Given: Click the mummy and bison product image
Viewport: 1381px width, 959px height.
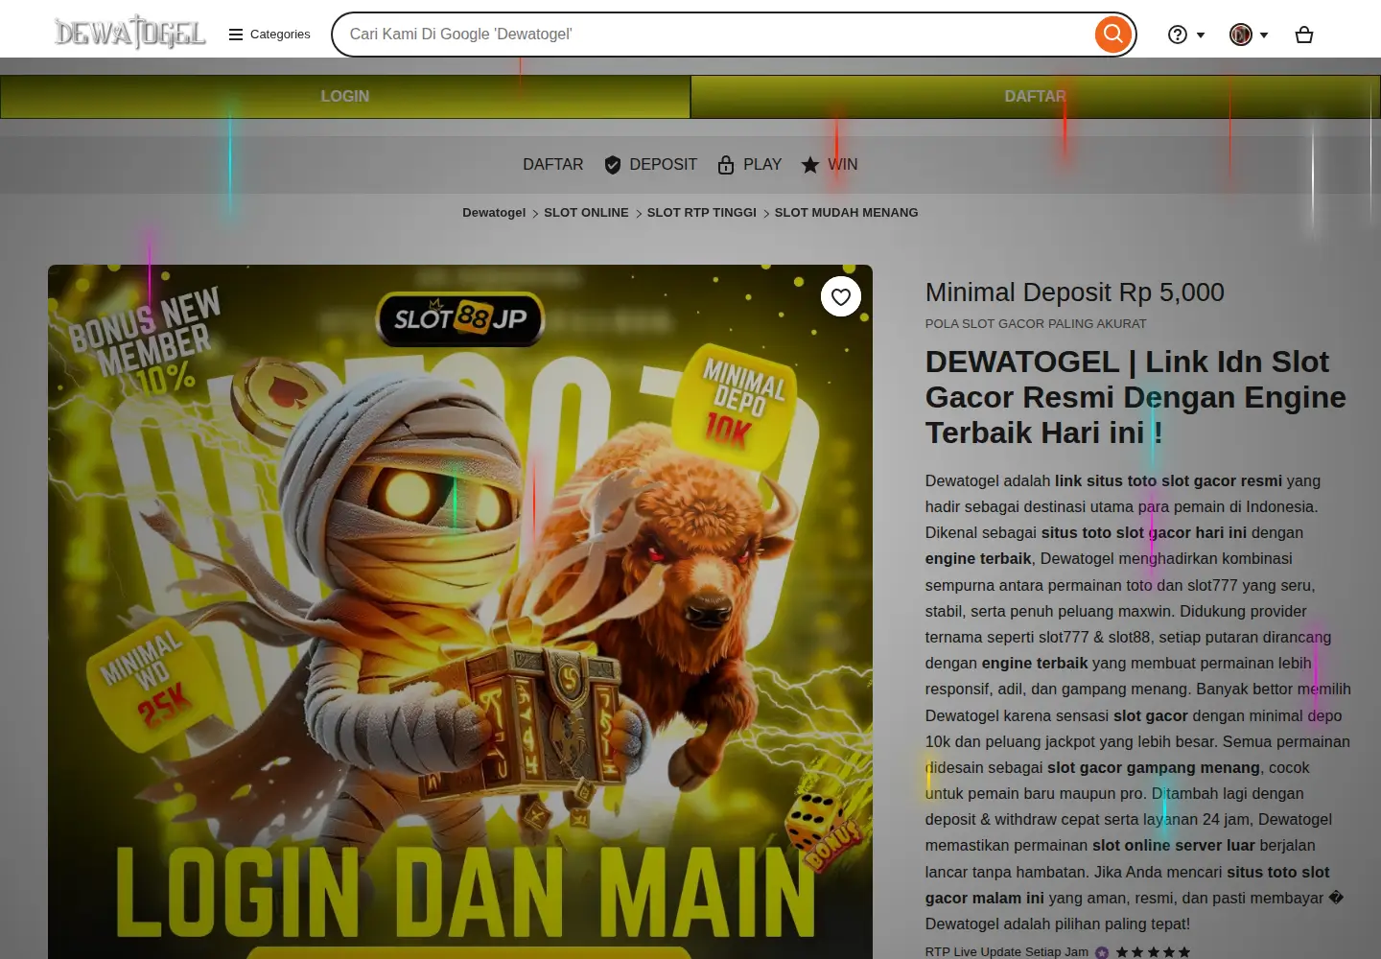Looking at the screenshot, I should 460,612.
